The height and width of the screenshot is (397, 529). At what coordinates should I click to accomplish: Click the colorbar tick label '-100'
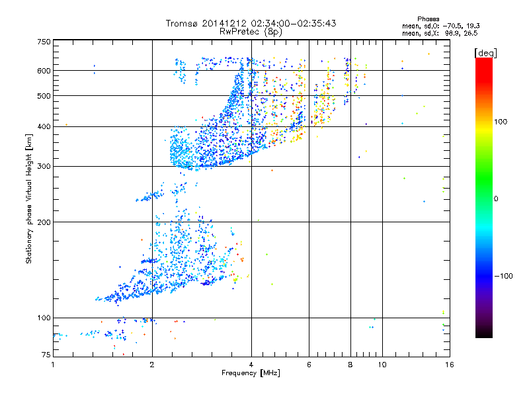click(x=503, y=276)
